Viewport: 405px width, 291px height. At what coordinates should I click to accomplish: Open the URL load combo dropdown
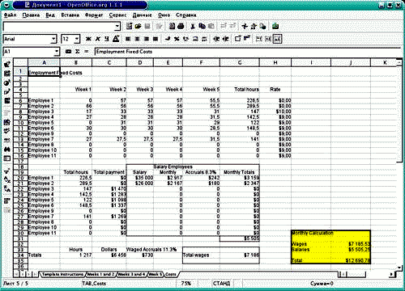click(117, 27)
